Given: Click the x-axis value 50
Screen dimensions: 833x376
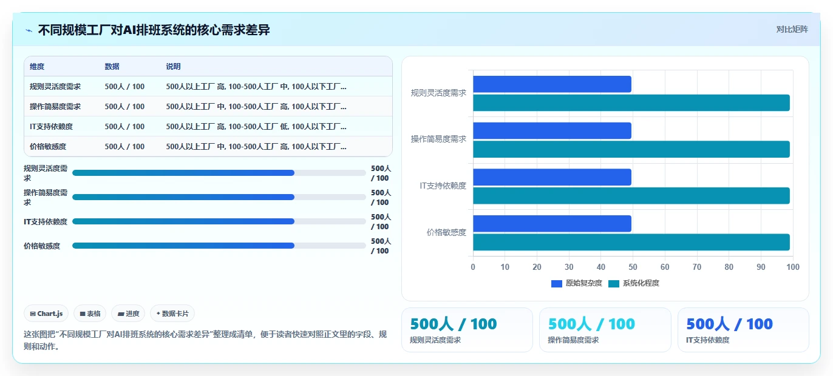Looking at the screenshot, I should click(x=633, y=267).
